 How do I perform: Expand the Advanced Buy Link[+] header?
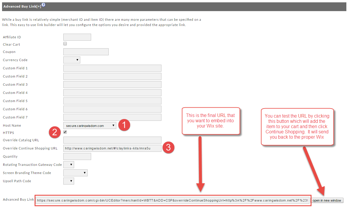(22, 6)
